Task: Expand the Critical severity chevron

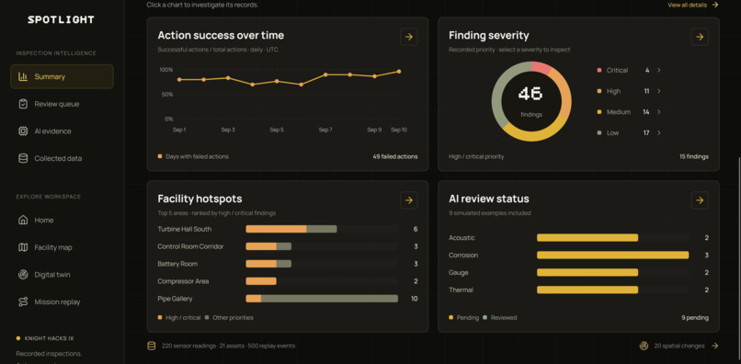Action: tap(659, 70)
